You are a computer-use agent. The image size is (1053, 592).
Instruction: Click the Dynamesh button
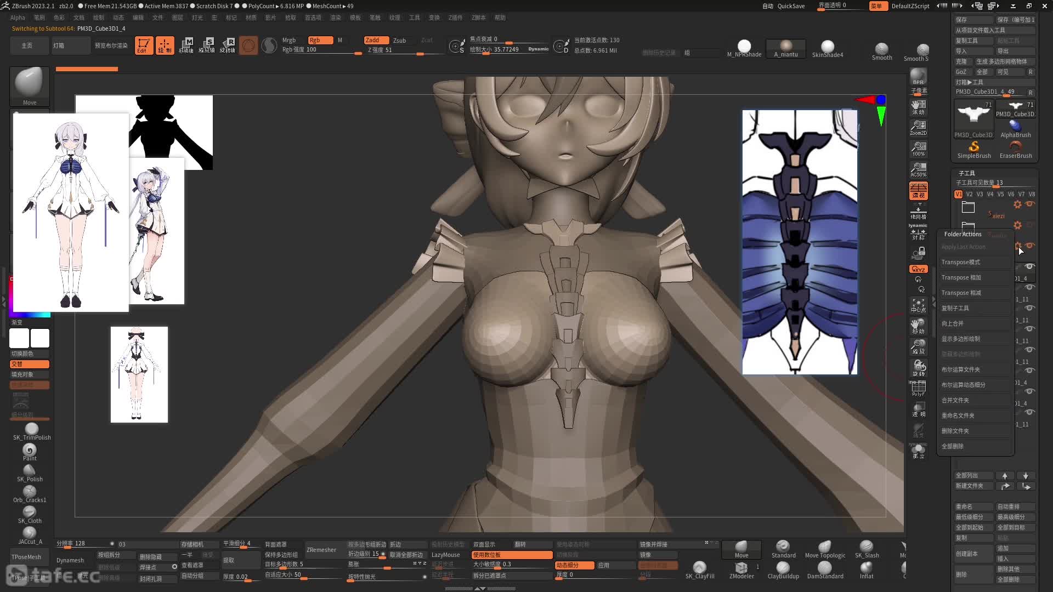70,560
